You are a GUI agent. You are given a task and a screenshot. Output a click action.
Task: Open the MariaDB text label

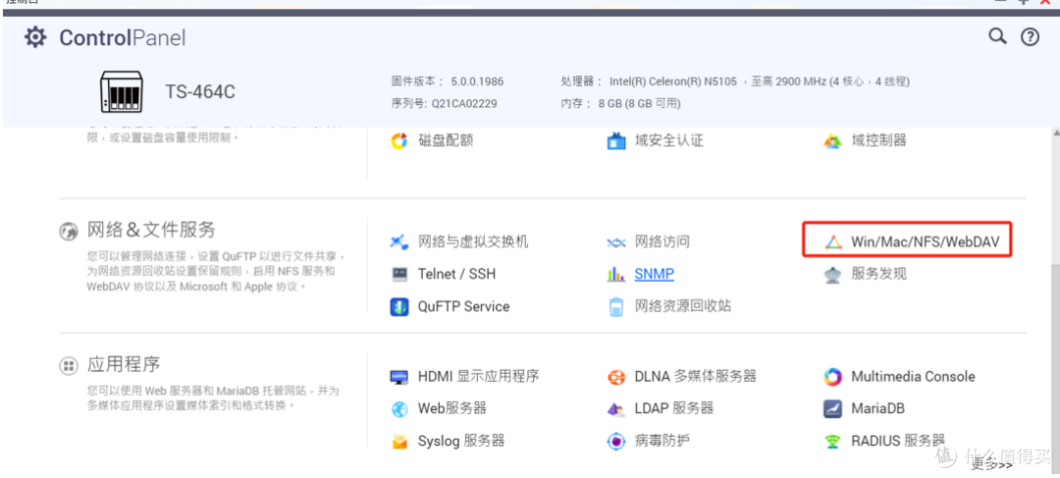(877, 409)
